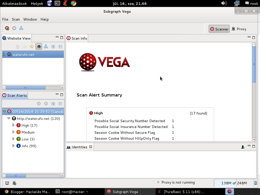Click the globe with plus icon in status bar
This screenshot has height=195, width=260.
point(14,183)
